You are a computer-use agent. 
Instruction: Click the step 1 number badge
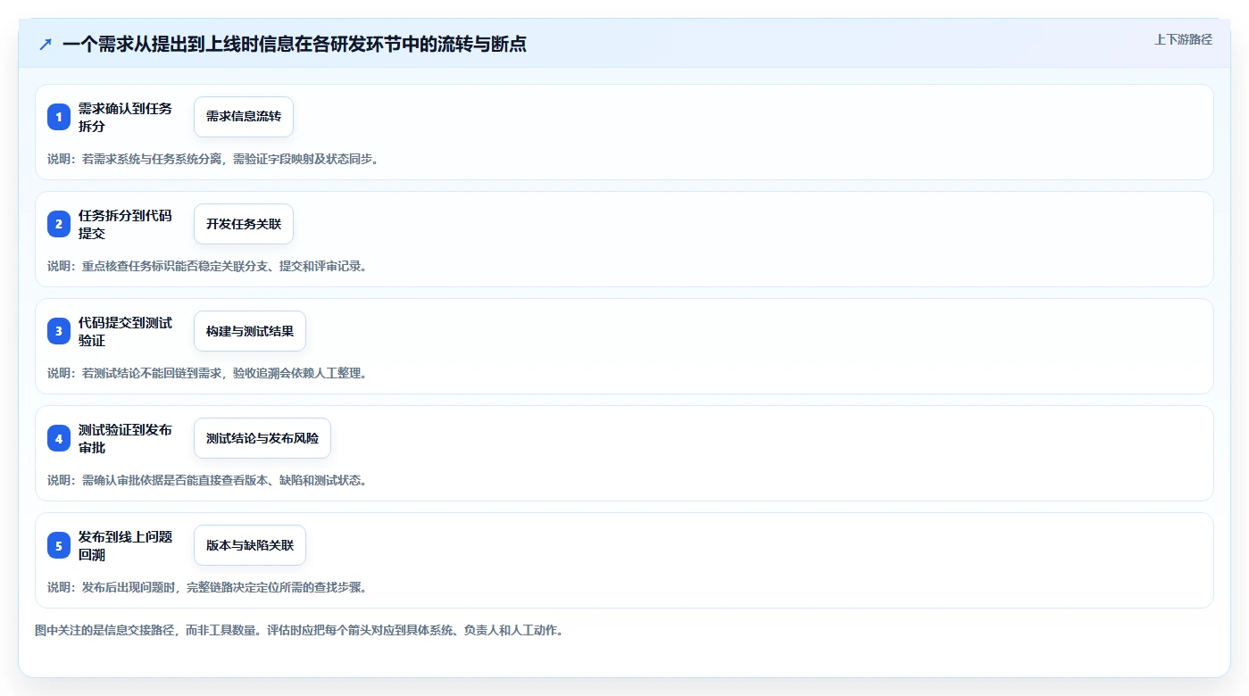pyautogui.click(x=59, y=117)
